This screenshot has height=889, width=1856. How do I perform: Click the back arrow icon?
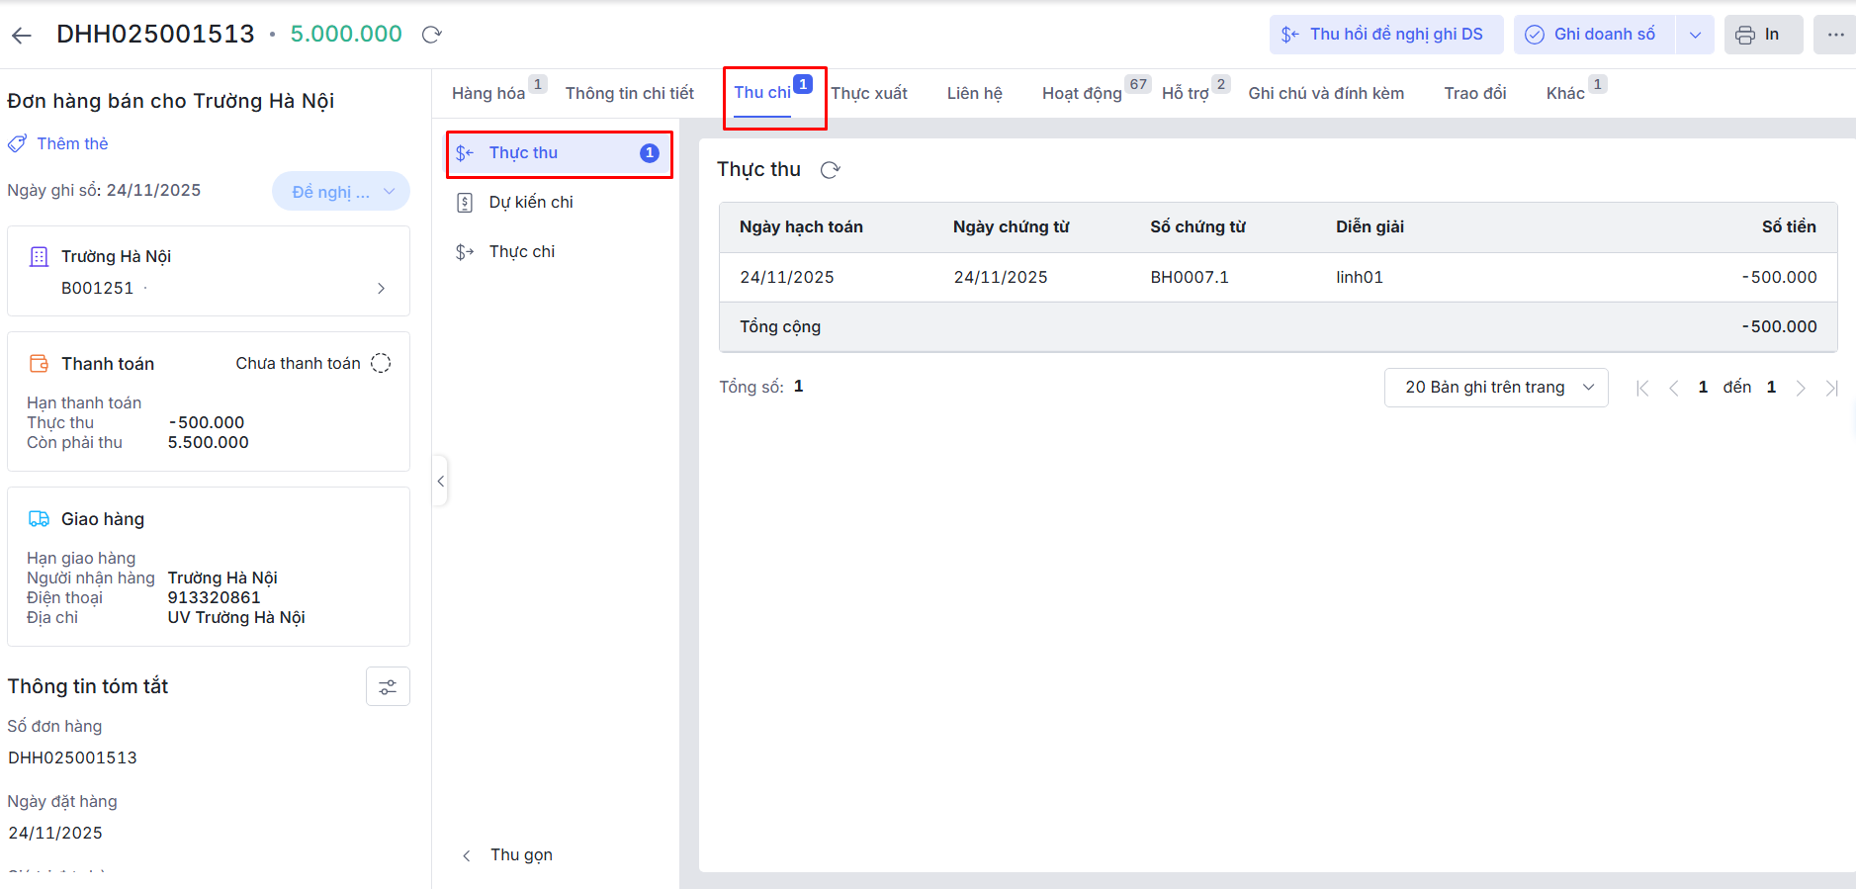[22, 36]
